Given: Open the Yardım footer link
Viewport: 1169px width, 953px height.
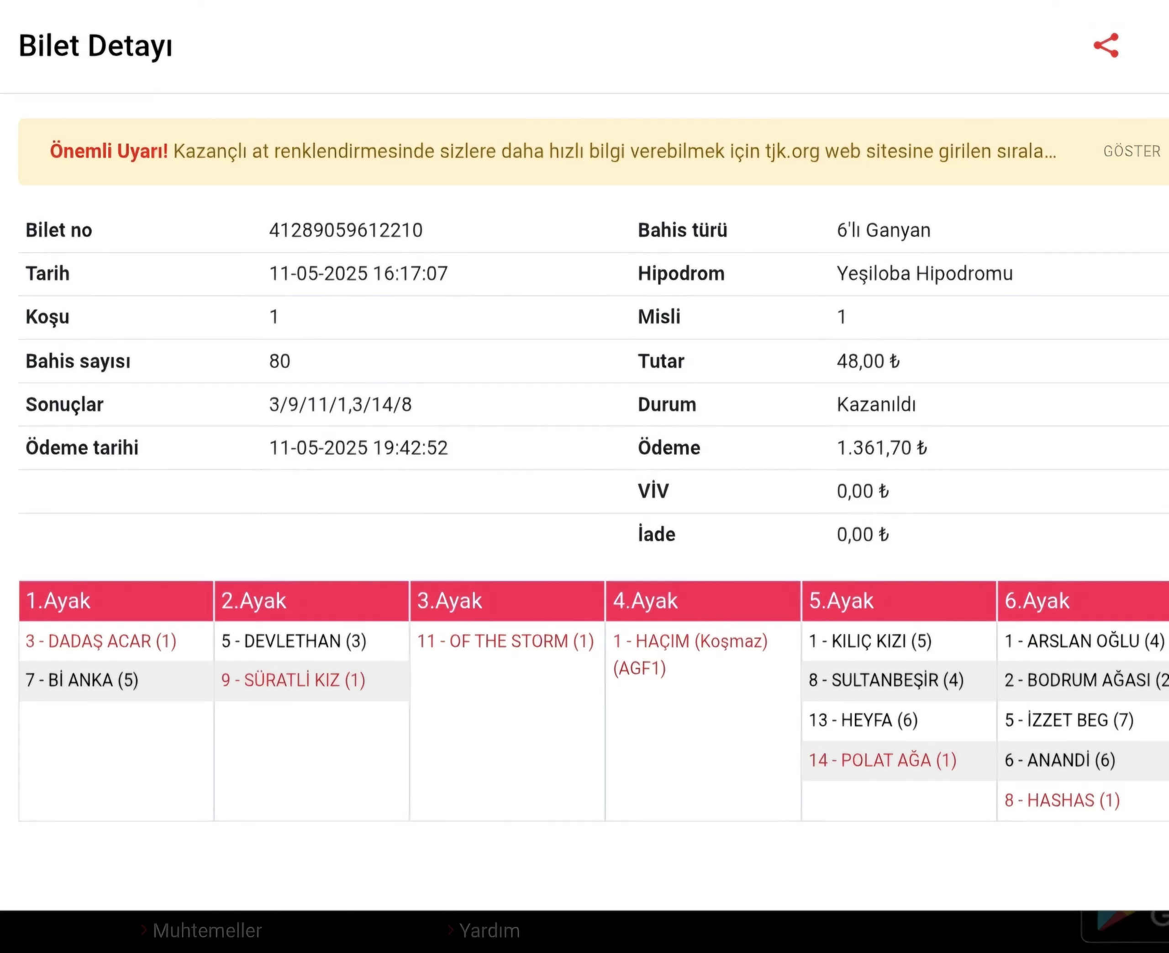Looking at the screenshot, I should coord(489,931).
